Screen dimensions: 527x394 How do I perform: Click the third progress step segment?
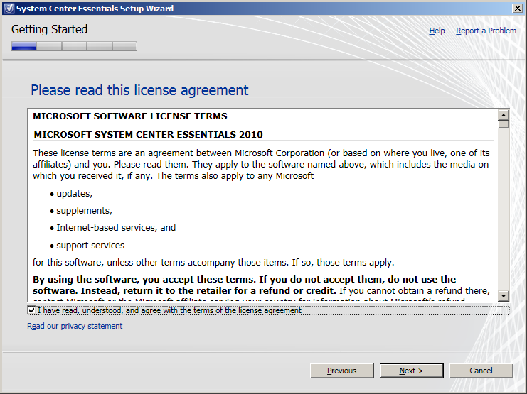tap(74, 46)
